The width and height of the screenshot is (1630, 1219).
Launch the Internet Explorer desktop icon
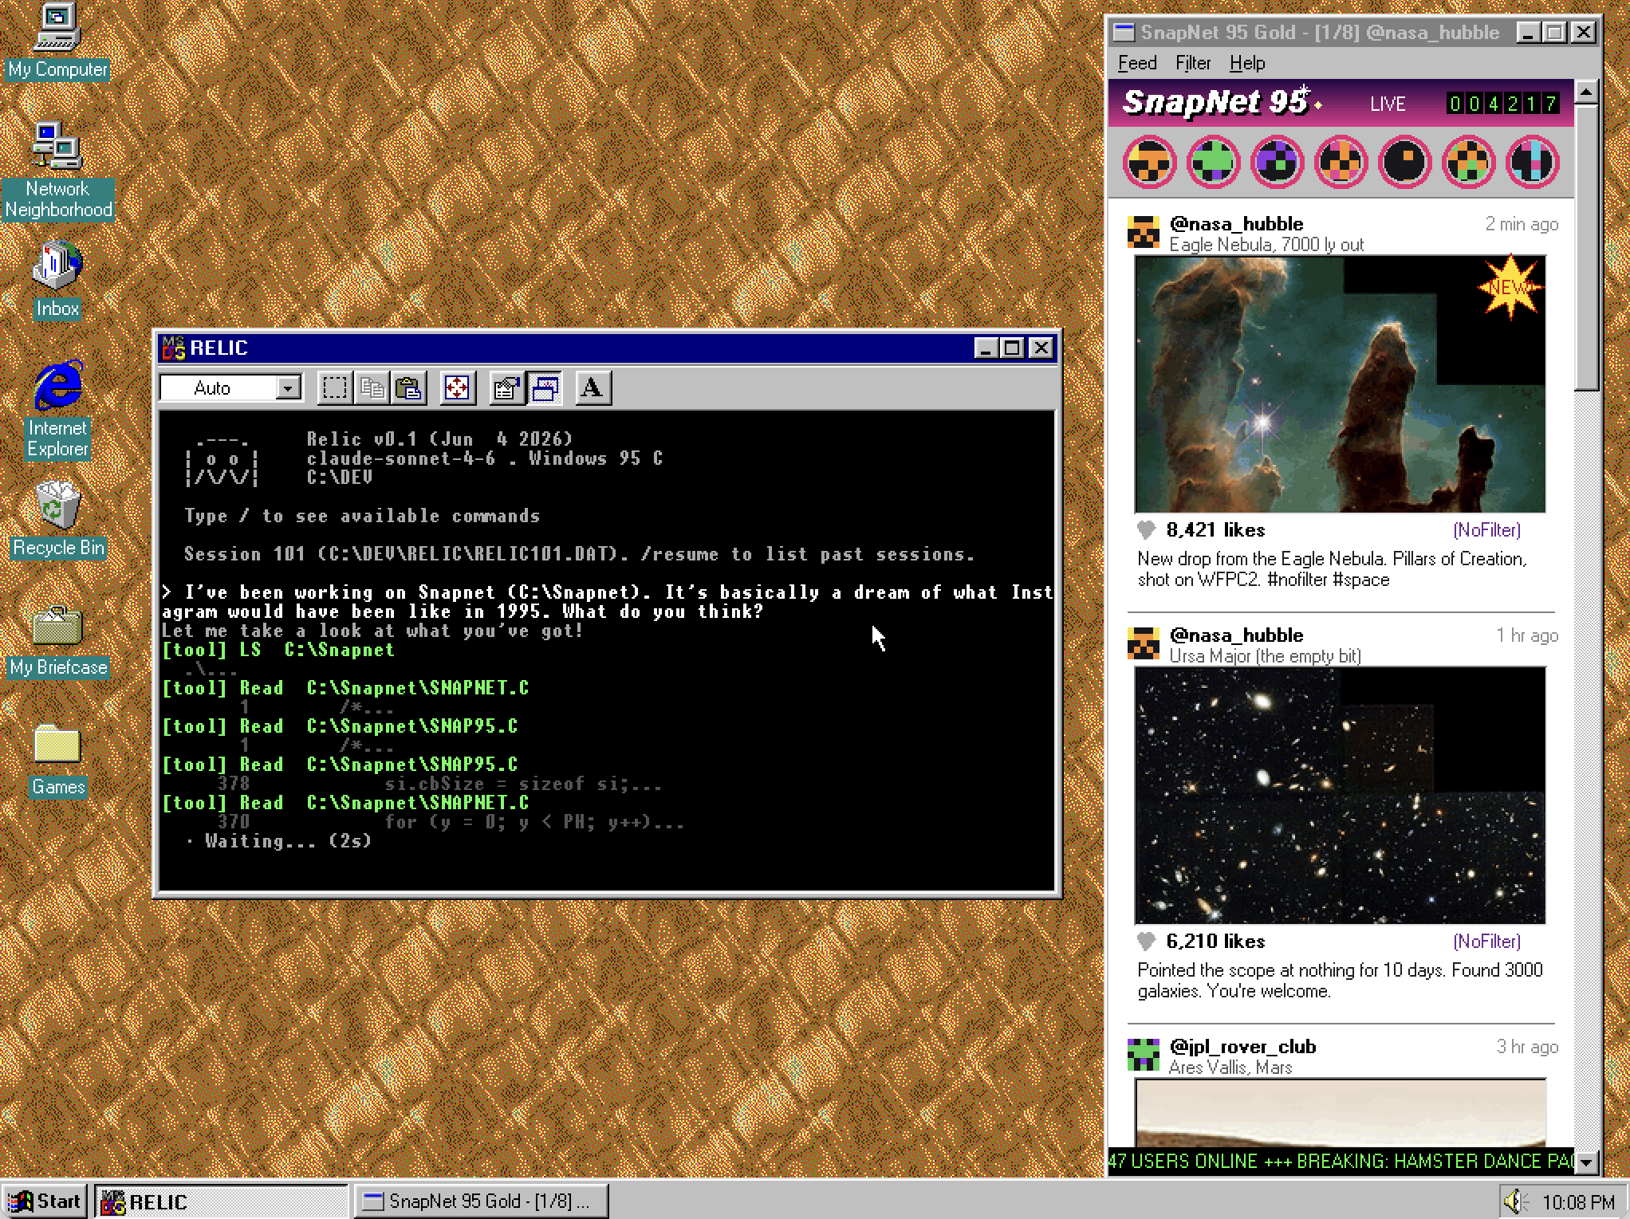(x=57, y=409)
